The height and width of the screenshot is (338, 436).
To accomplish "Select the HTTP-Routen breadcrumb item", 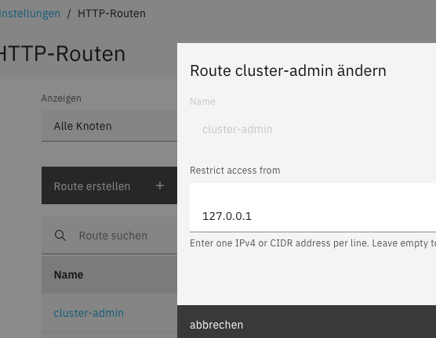I will point(111,13).
